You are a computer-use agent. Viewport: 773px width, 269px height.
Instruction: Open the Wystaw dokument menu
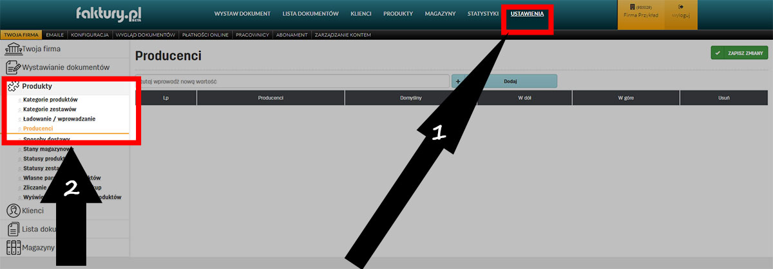(x=242, y=13)
